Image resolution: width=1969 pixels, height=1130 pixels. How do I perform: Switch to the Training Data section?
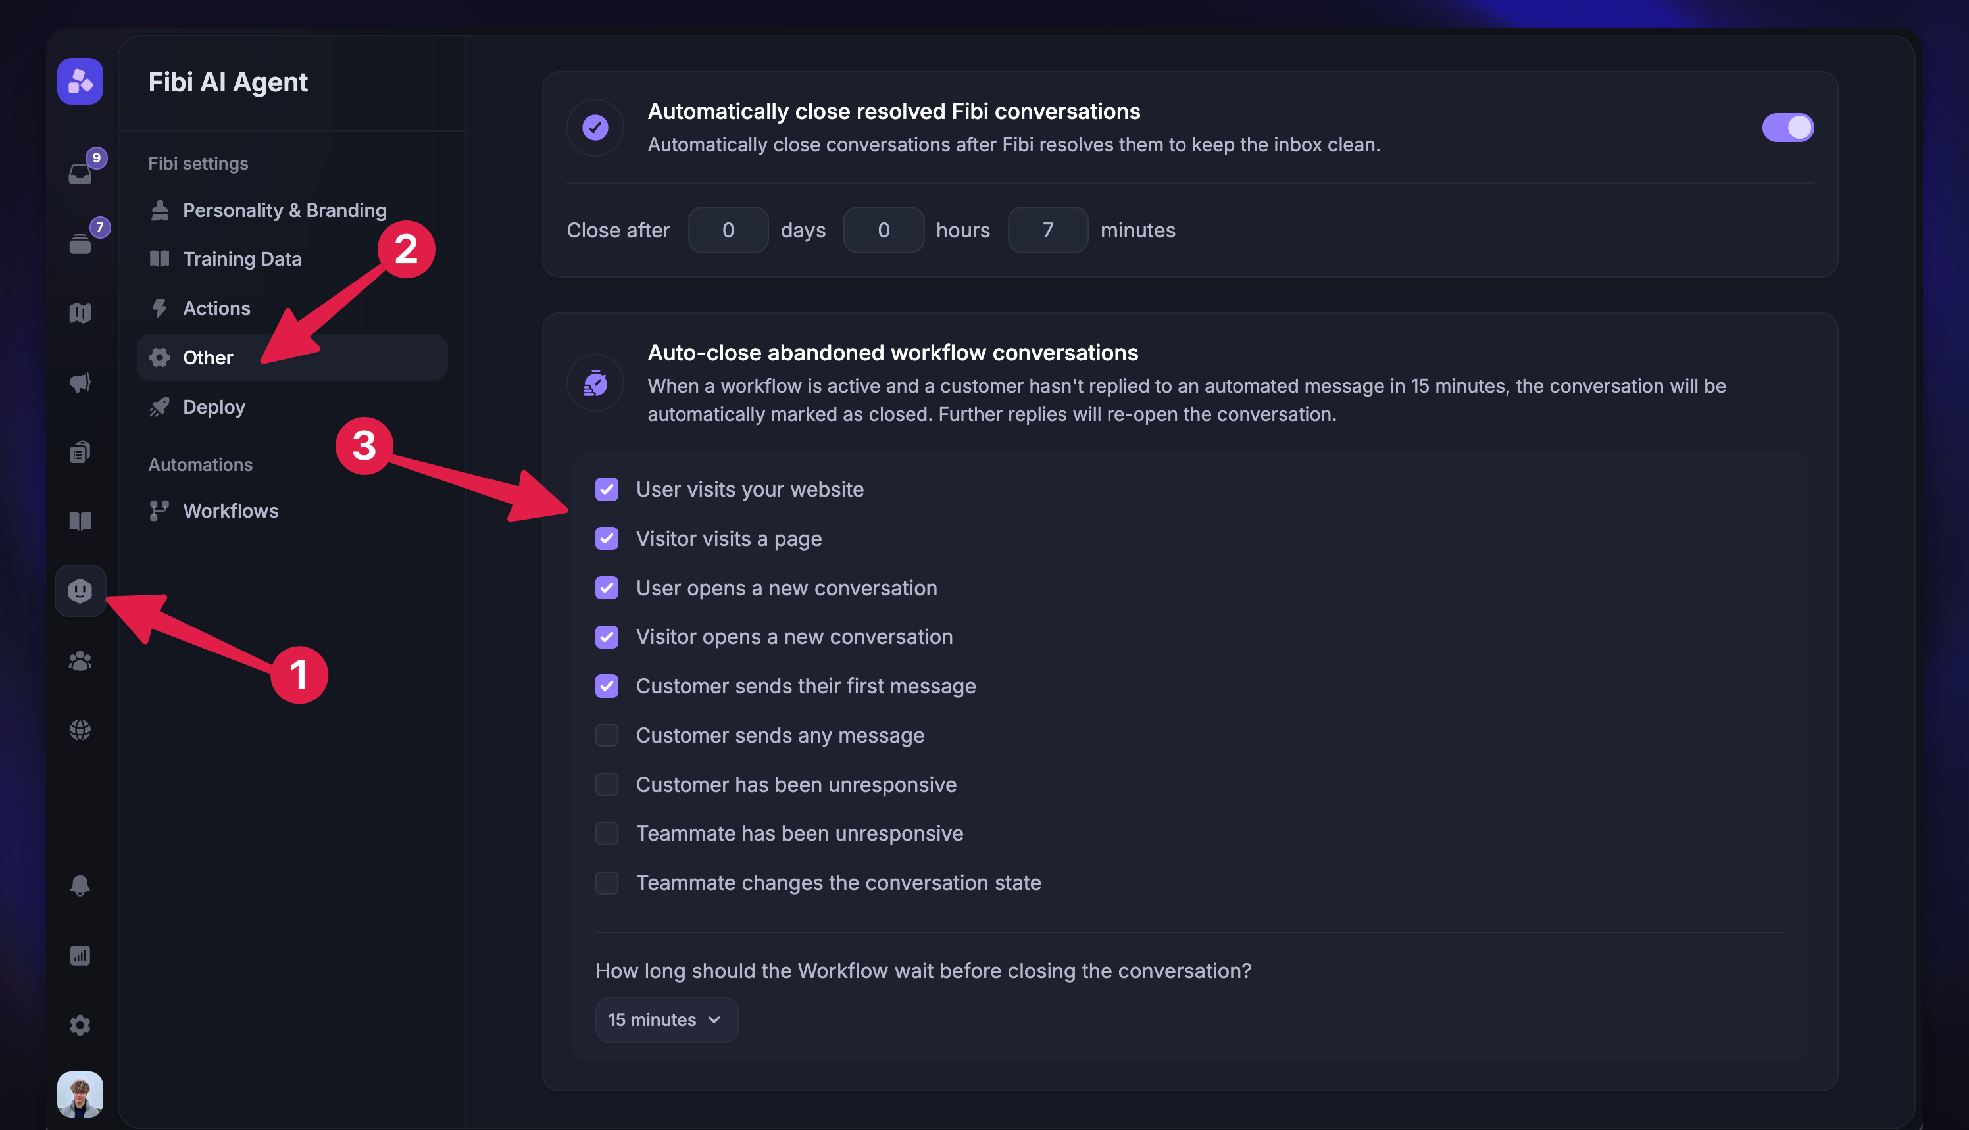[242, 258]
